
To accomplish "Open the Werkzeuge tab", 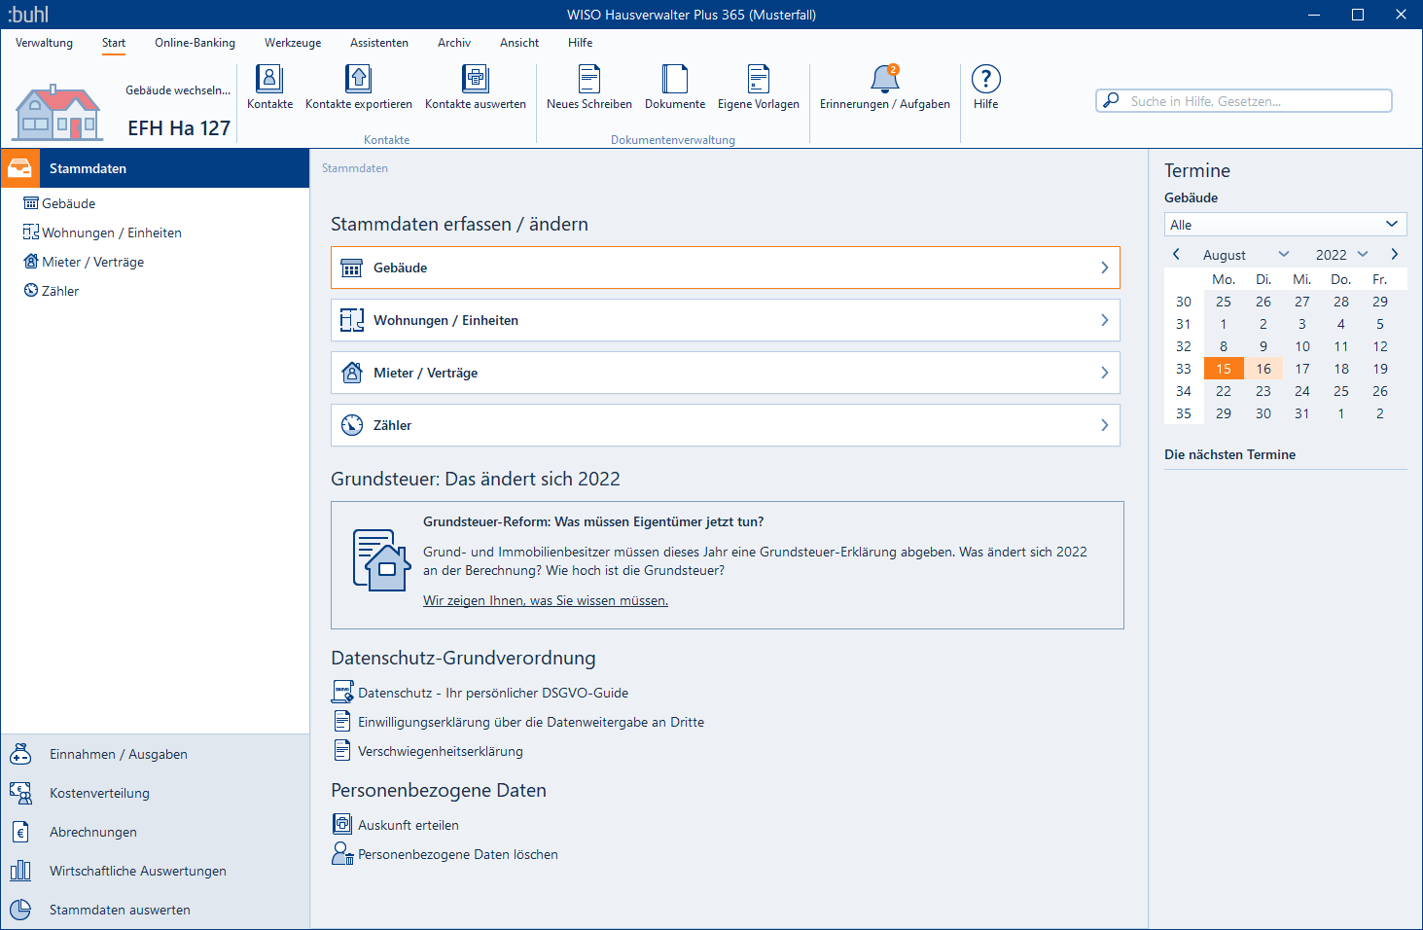I will 293,43.
